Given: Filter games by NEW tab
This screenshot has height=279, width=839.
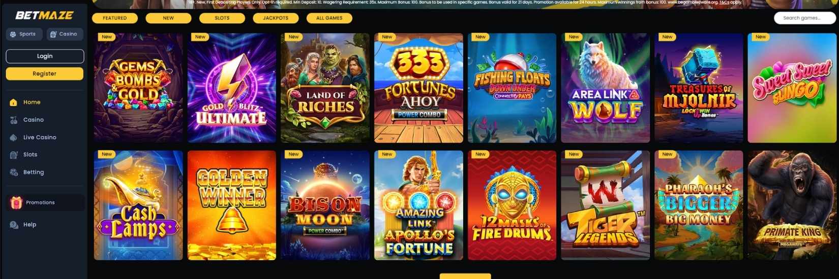Looking at the screenshot, I should [168, 18].
